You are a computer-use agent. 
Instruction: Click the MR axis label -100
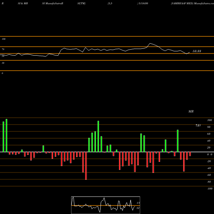coord(209,189)
